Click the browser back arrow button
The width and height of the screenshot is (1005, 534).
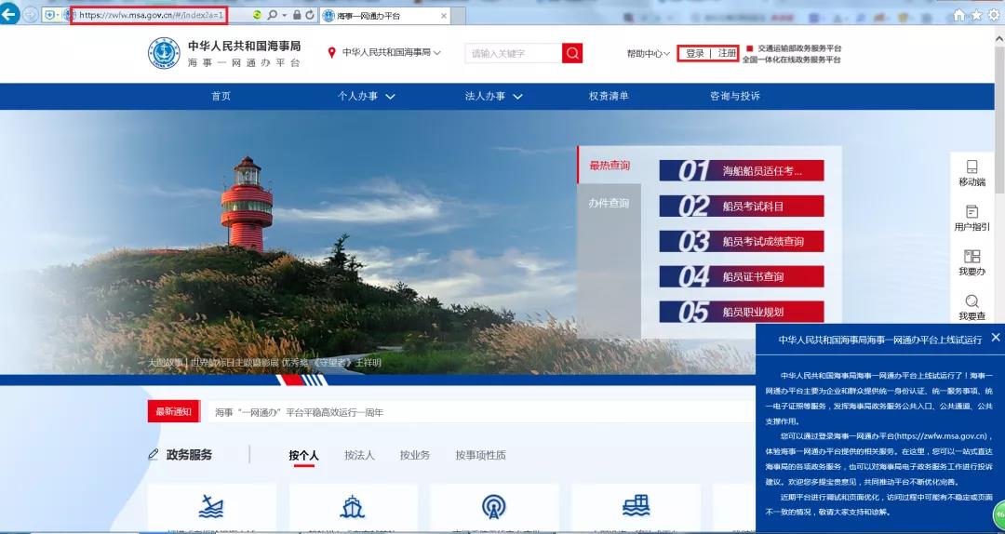click(10, 15)
